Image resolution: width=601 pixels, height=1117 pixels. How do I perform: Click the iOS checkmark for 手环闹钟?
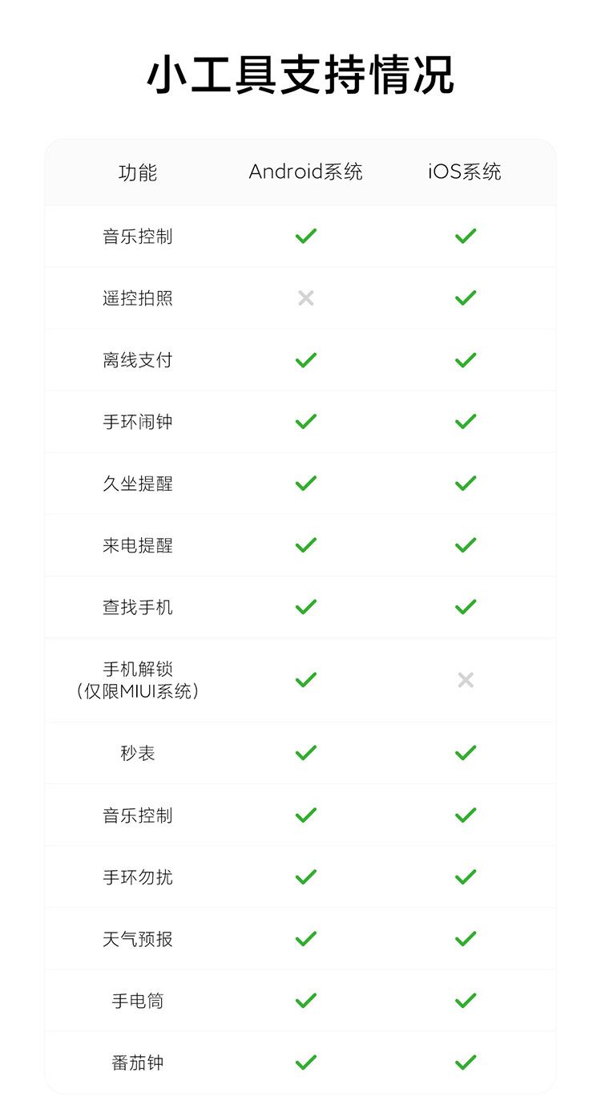pyautogui.click(x=466, y=422)
